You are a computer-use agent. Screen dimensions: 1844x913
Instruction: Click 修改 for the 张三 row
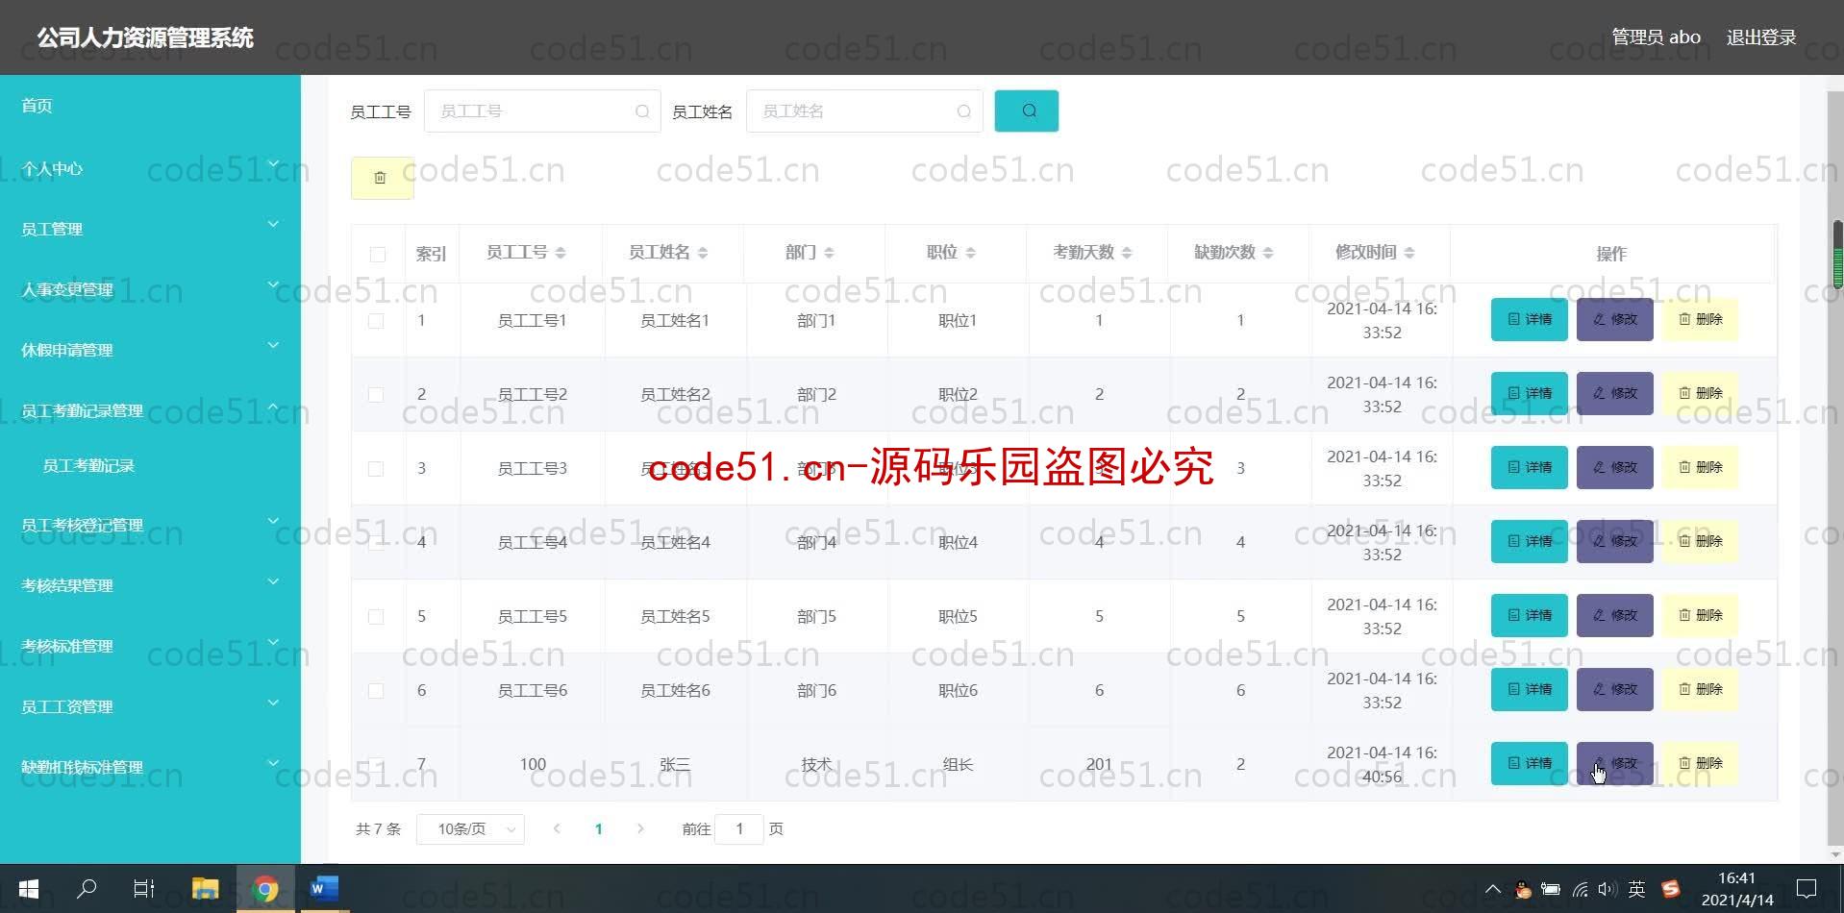tap(1614, 763)
